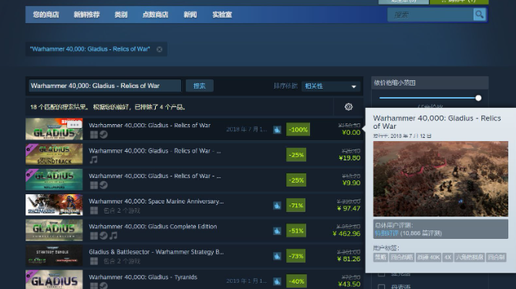
Task: Open Gladius - Tyranids thumbnail
Action: 54,280
